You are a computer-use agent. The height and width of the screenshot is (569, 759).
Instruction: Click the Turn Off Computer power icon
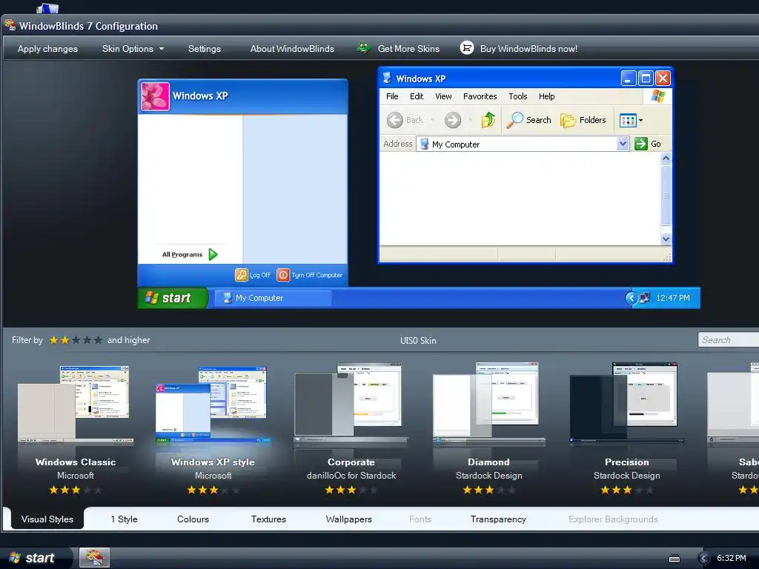tap(283, 275)
